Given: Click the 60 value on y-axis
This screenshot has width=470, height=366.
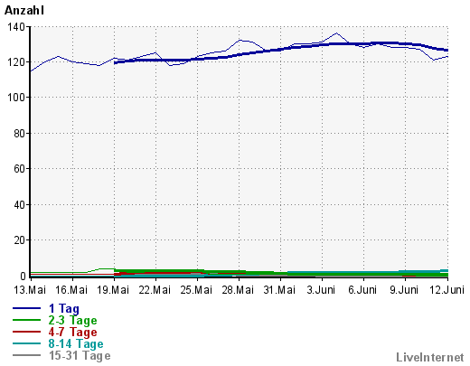Looking at the screenshot, I should click(x=19, y=169).
